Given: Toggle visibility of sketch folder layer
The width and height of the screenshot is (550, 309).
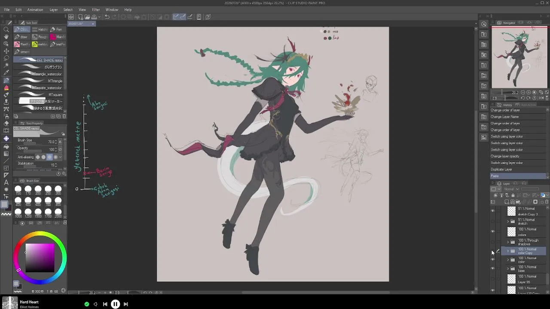Looking at the screenshot, I should click(x=493, y=221).
